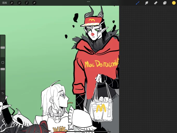Activate the Transform arrow tool

pyautogui.click(x=34, y=3)
